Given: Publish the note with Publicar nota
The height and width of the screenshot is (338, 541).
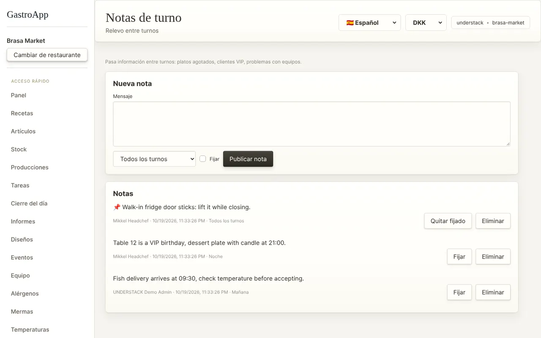Looking at the screenshot, I should pos(248,159).
